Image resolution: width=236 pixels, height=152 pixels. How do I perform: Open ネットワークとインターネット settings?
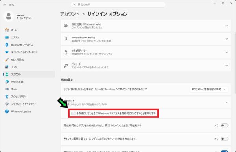click(29, 52)
